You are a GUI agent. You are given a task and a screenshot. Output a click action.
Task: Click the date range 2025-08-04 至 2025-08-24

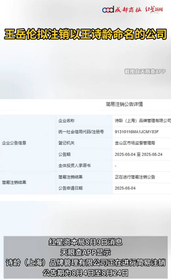[138, 154]
